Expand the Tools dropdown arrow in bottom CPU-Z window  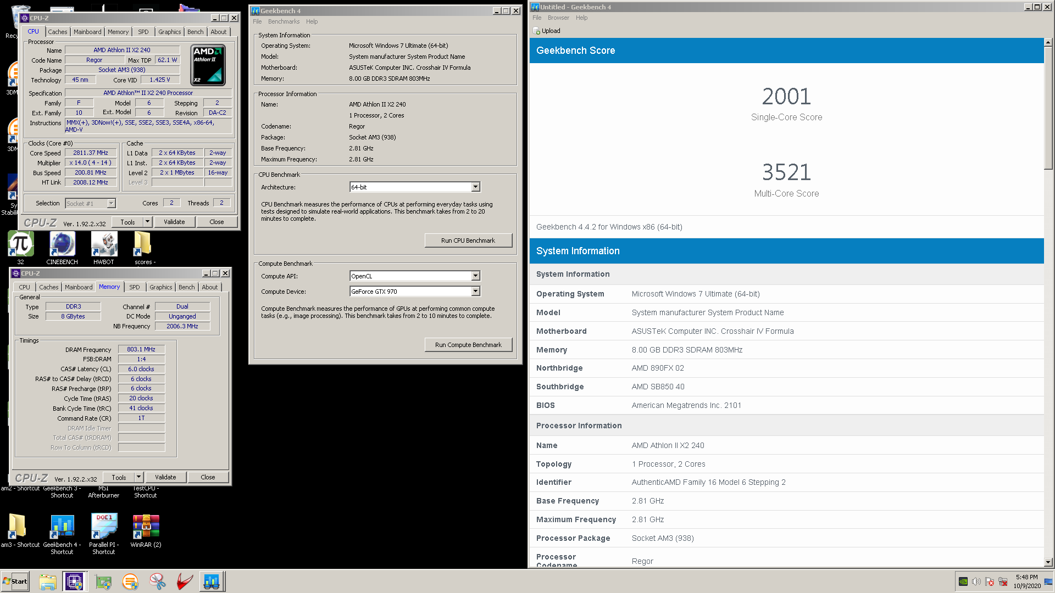(x=138, y=477)
